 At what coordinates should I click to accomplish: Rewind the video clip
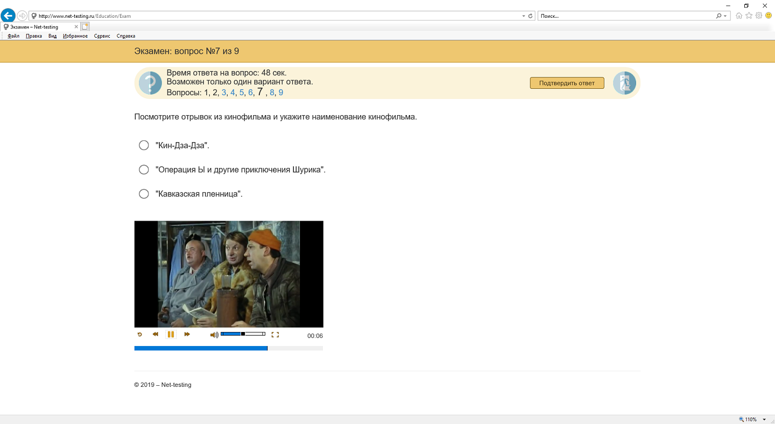[156, 335]
